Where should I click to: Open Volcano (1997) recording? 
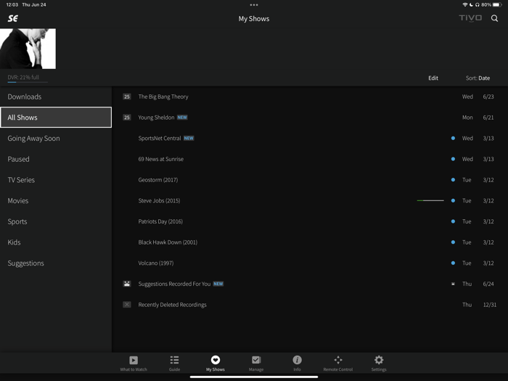156,263
